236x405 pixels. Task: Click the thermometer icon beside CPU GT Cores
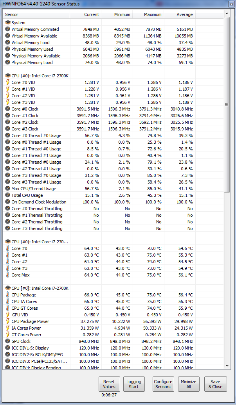point(7,308)
